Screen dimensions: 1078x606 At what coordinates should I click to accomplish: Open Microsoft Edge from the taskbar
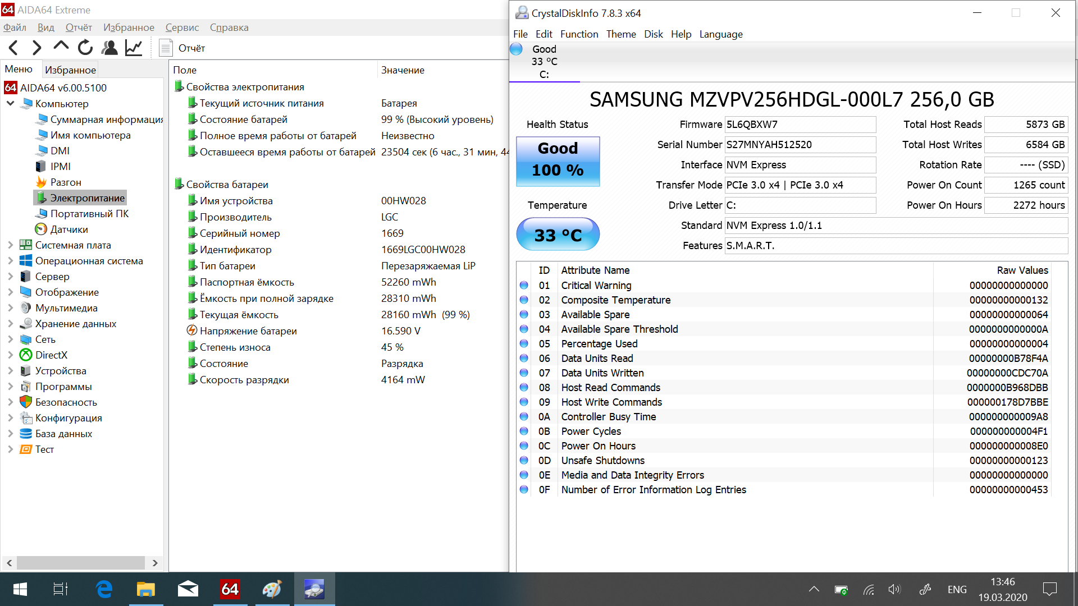[104, 589]
